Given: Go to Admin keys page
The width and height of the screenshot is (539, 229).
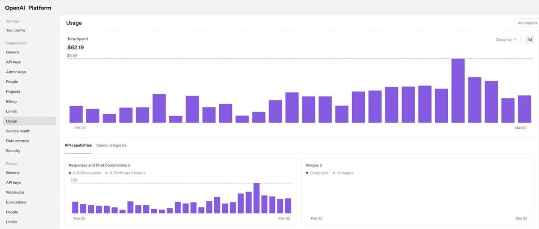Looking at the screenshot, I should [x=16, y=72].
